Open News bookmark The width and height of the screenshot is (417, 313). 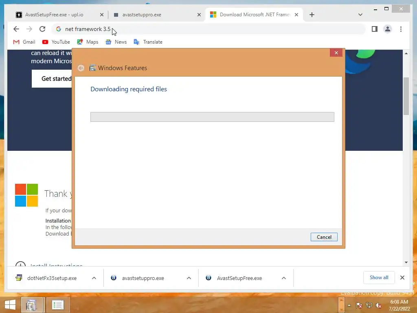coord(116,42)
